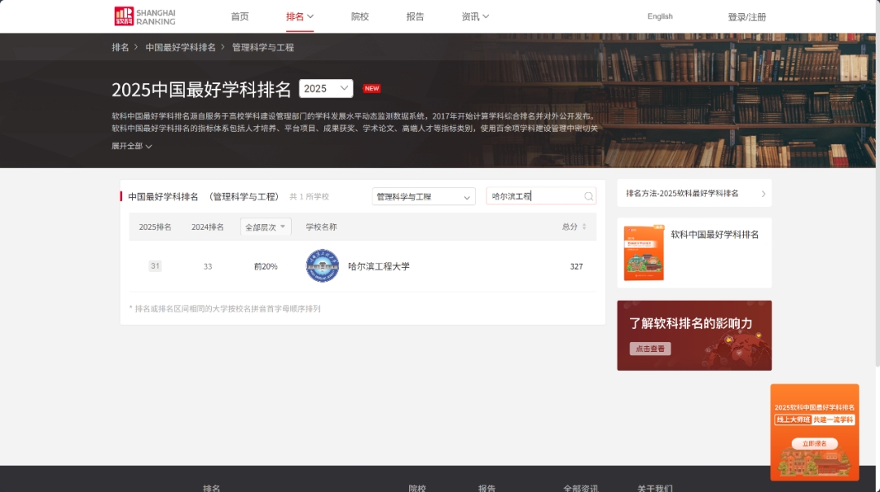
Task: Click the 总分 sort arrows icon
Action: [583, 227]
